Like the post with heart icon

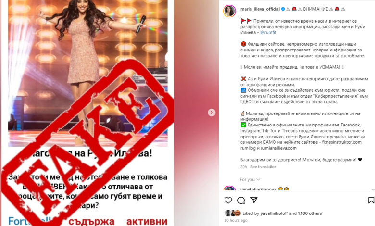[x=228, y=201]
